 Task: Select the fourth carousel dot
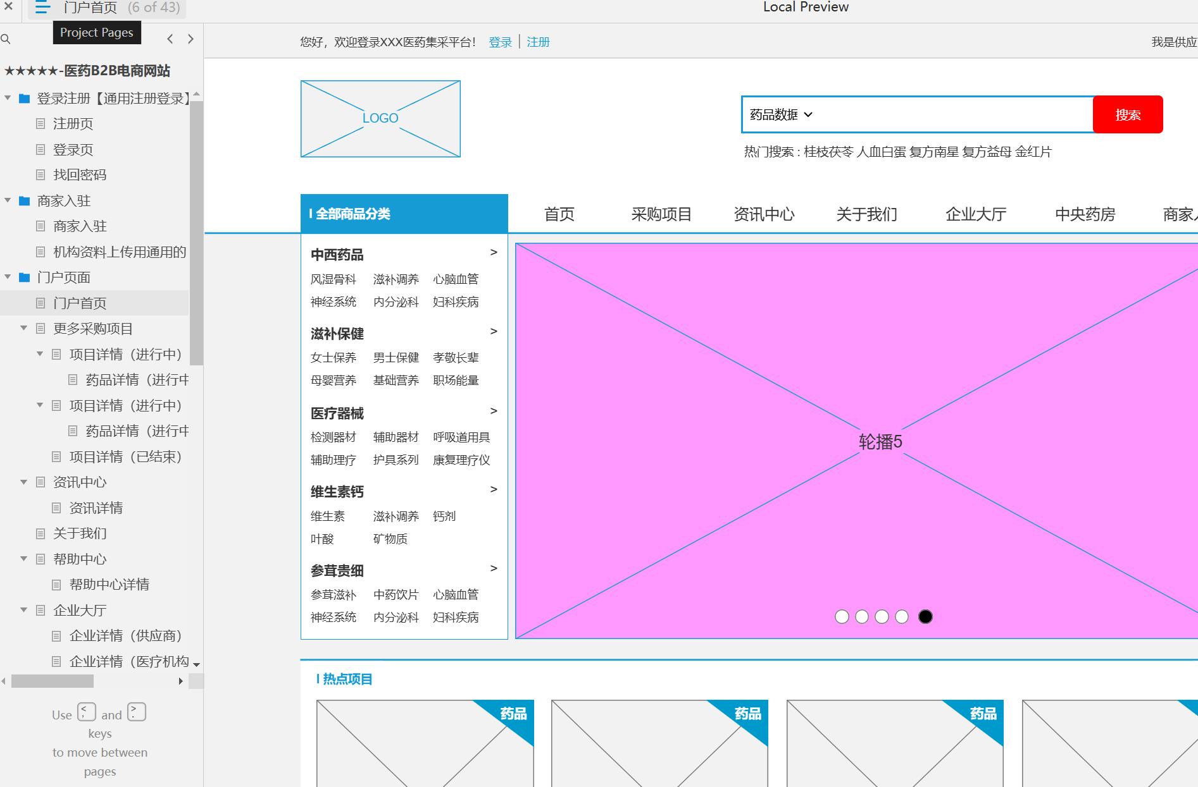(902, 617)
